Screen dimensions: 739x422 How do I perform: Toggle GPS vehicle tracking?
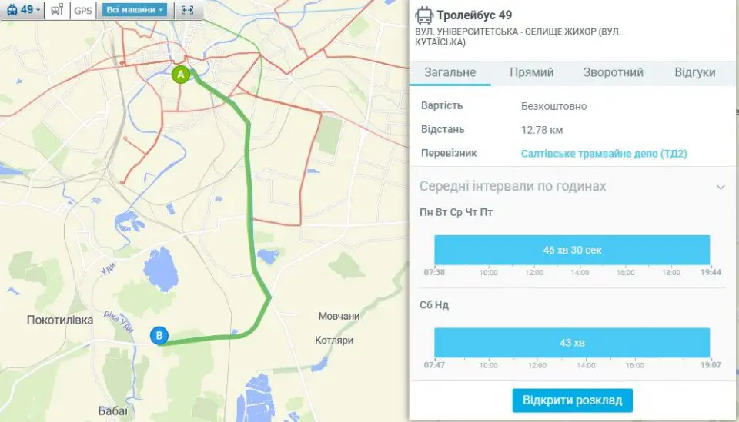click(x=83, y=10)
